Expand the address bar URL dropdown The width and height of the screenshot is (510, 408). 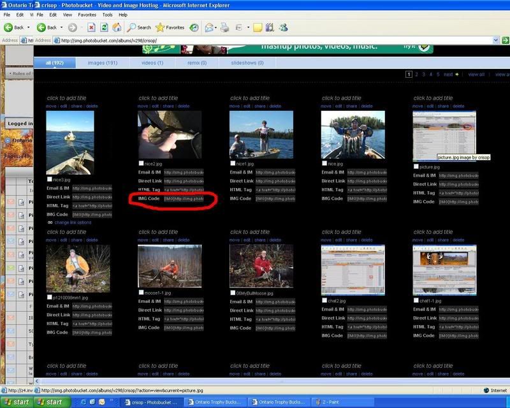(496, 40)
